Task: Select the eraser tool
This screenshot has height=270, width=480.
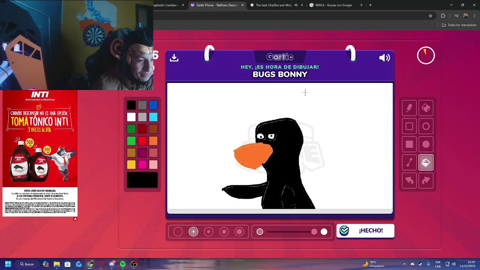Action: (x=426, y=108)
